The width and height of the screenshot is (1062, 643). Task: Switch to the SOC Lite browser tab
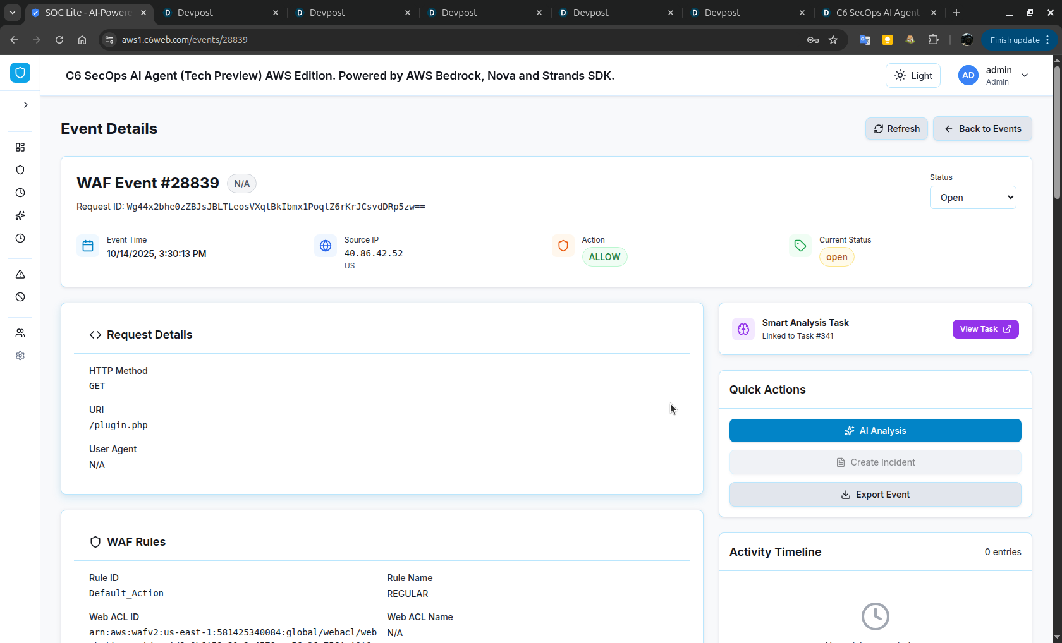pyautogui.click(x=88, y=13)
